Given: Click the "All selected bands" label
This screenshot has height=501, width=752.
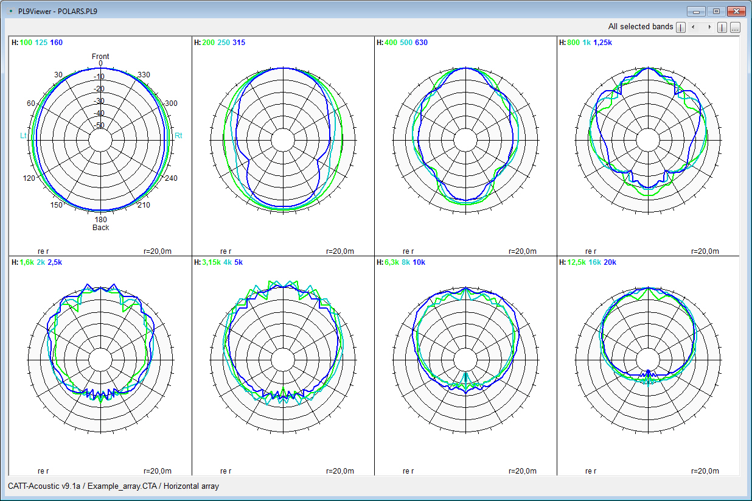Looking at the screenshot, I should pos(640,27).
